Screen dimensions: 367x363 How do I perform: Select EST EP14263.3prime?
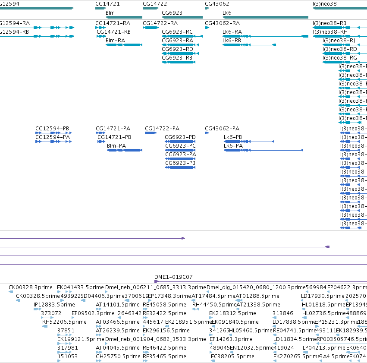coord(231,339)
